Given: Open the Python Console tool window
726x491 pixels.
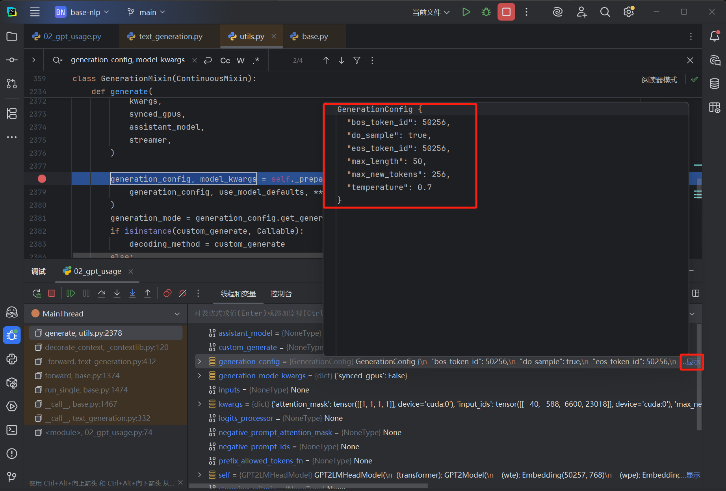Looking at the screenshot, I should (12, 359).
